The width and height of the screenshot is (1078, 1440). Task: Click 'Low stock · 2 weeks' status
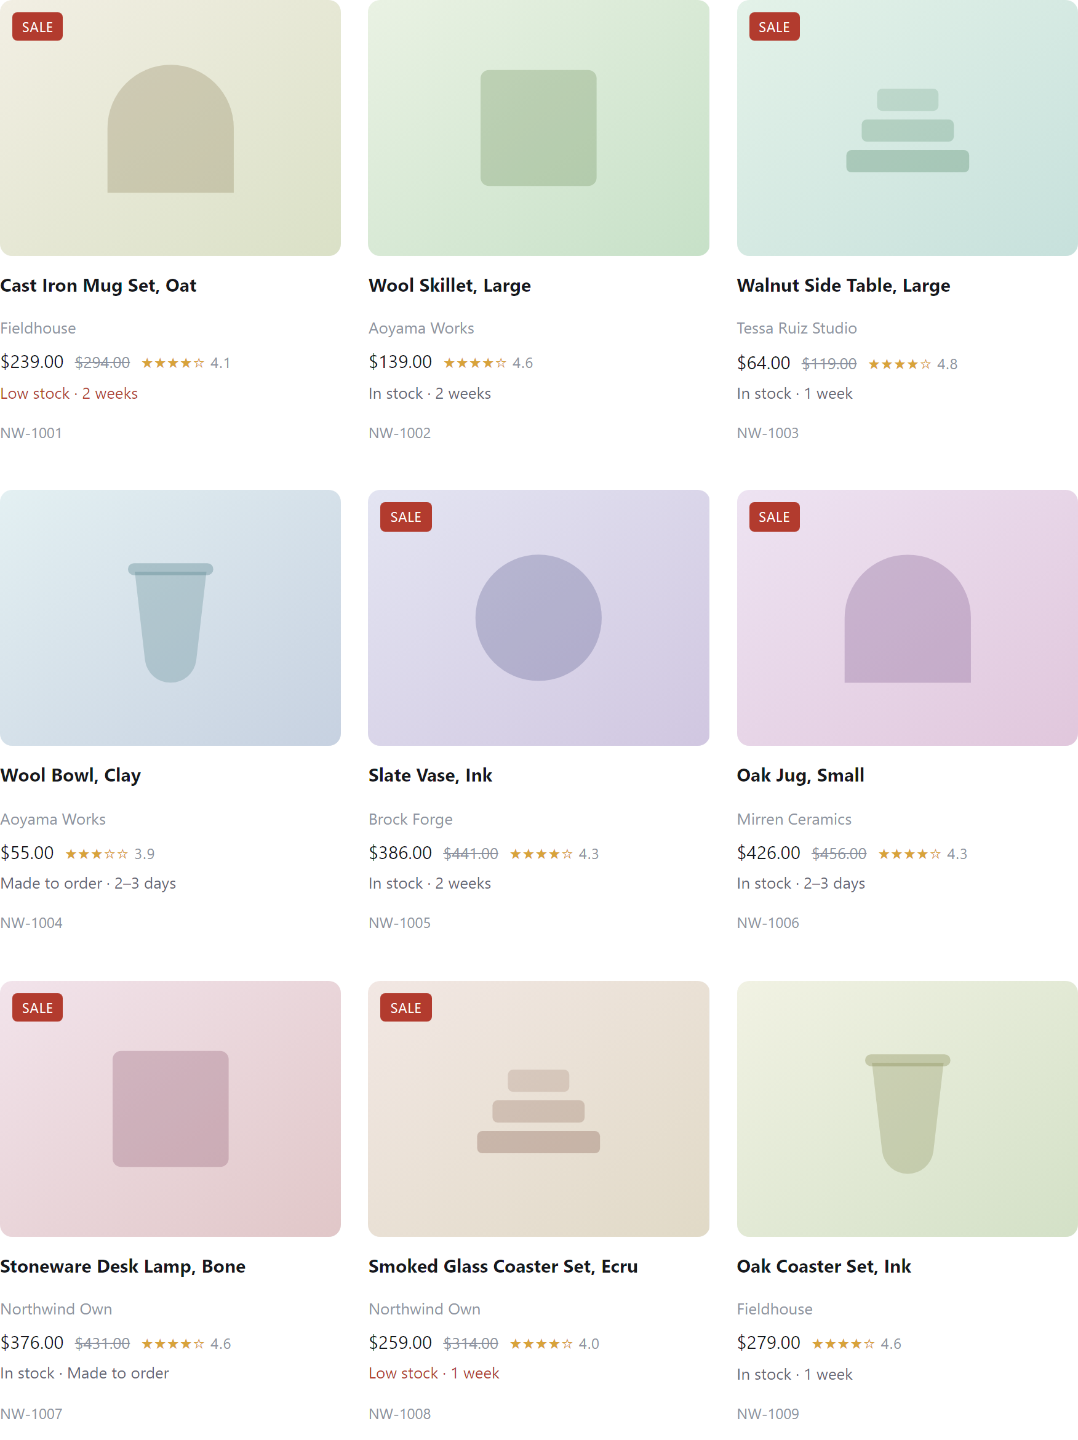69,393
